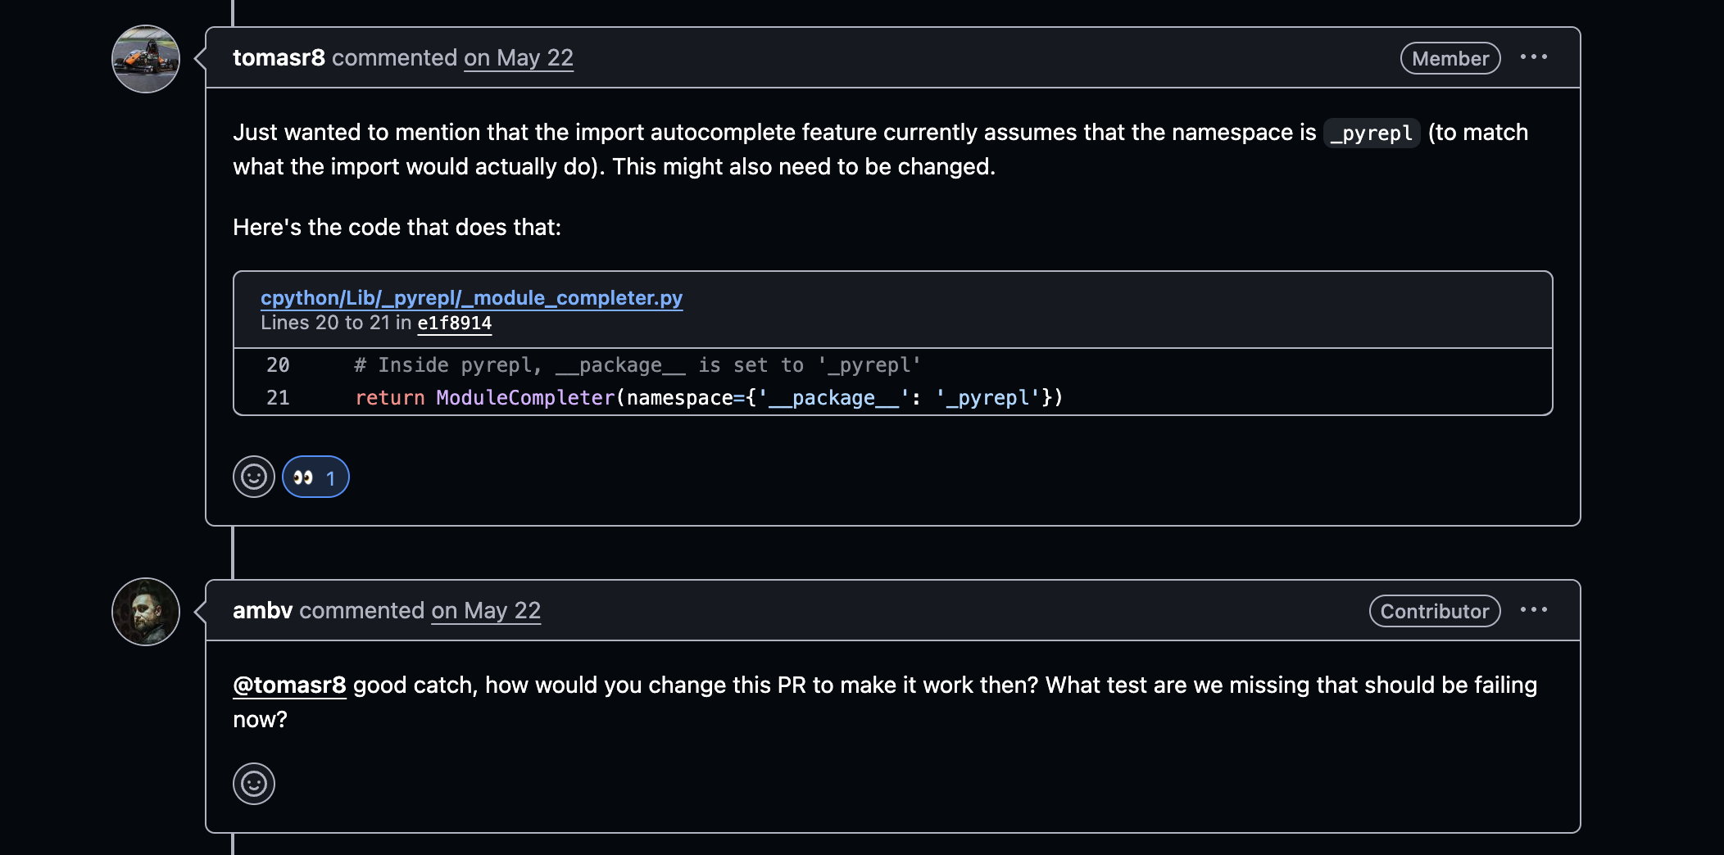Open options menu on tomasr8's comment
The width and height of the screenshot is (1724, 855).
(1534, 57)
